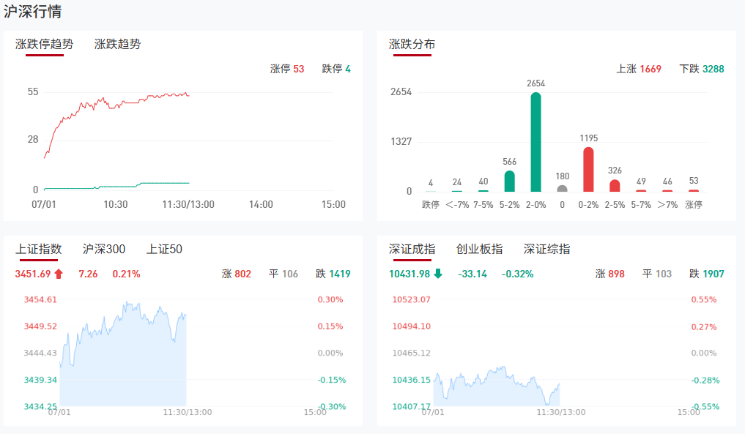Click the 沪深行情 section heading
745x434 pixels.
[x=33, y=12]
